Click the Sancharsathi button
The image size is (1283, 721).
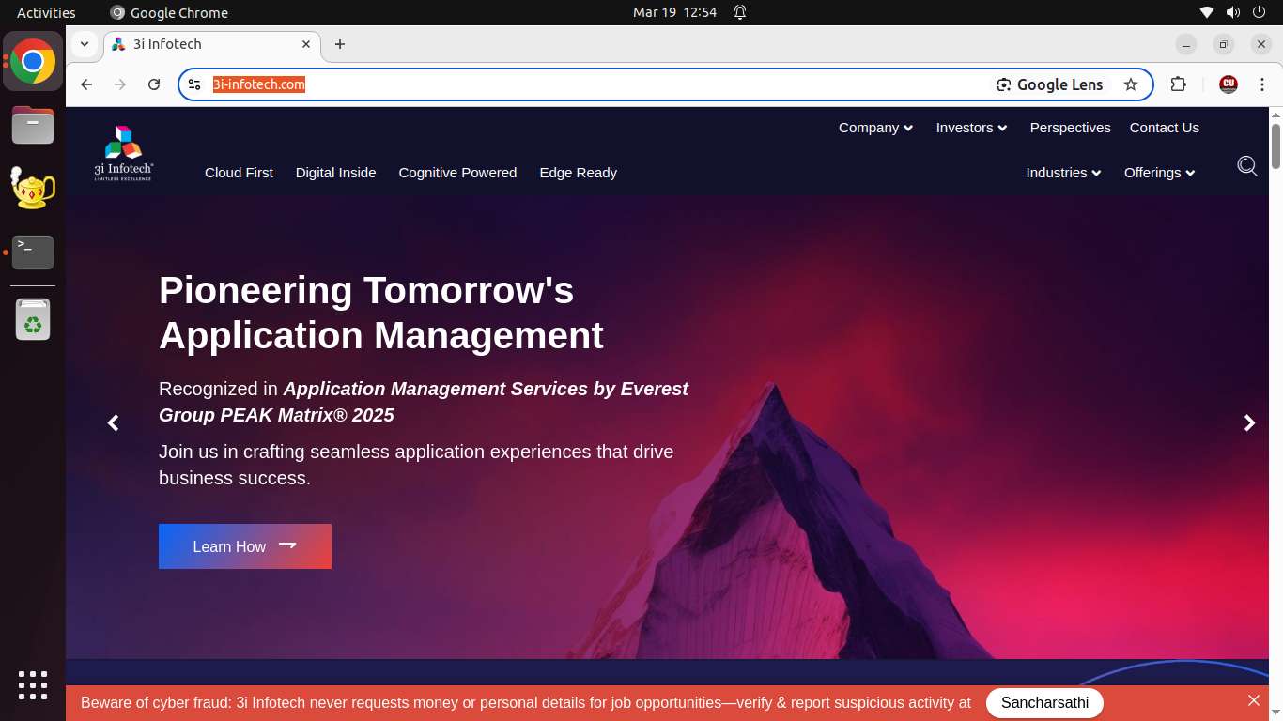coord(1044,702)
